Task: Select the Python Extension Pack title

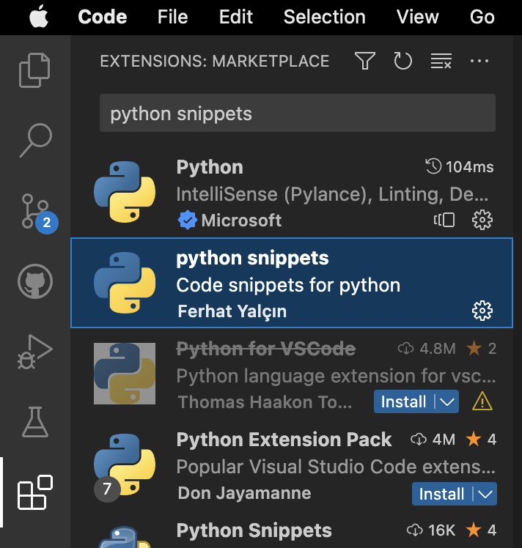Action: point(284,440)
